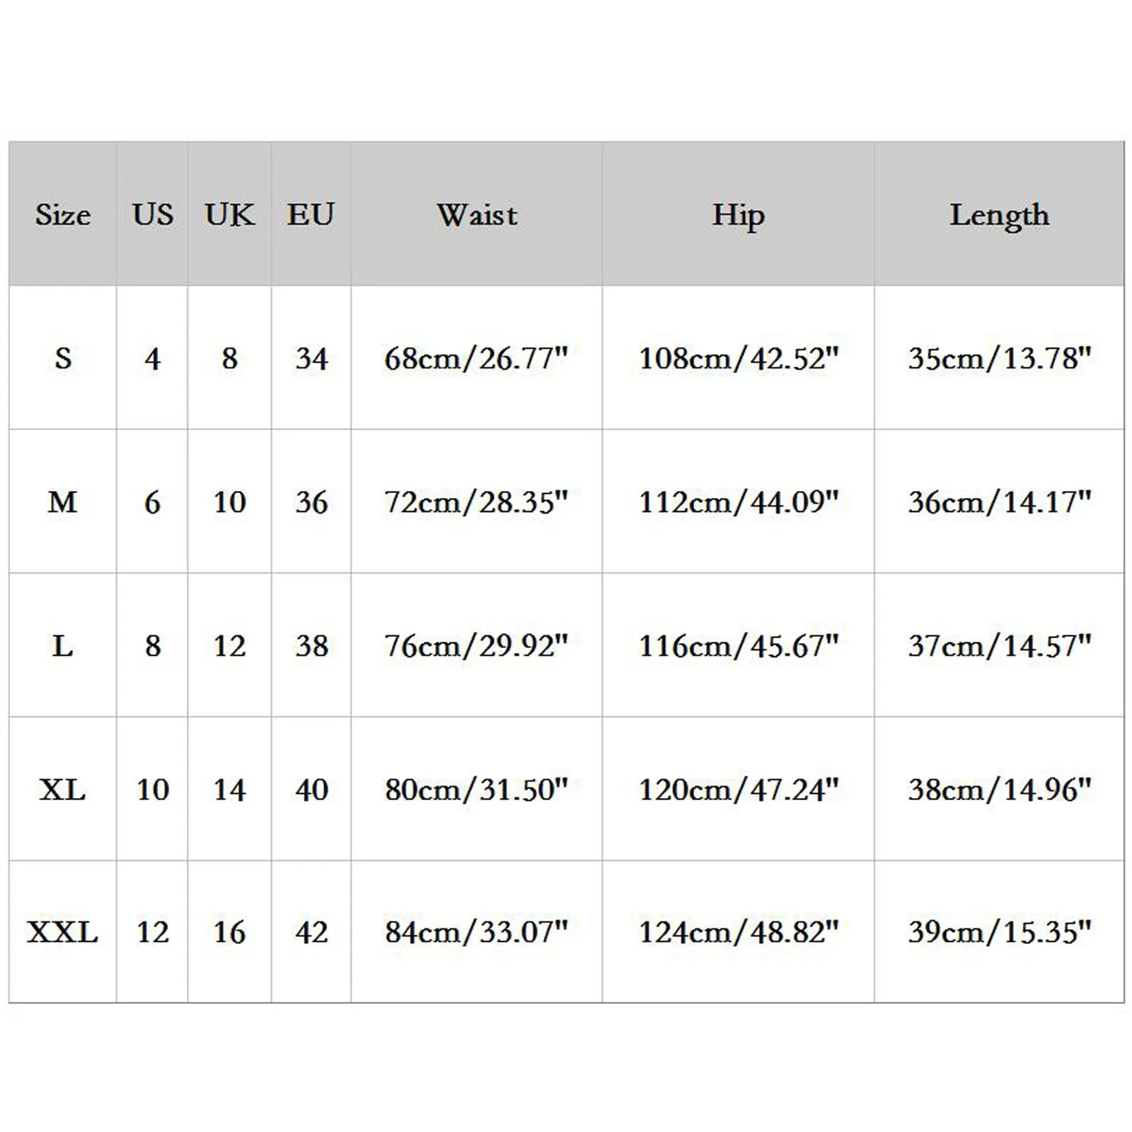The width and height of the screenshot is (1132, 1132).
Task: Click the Waist column header
Action: [x=477, y=214]
